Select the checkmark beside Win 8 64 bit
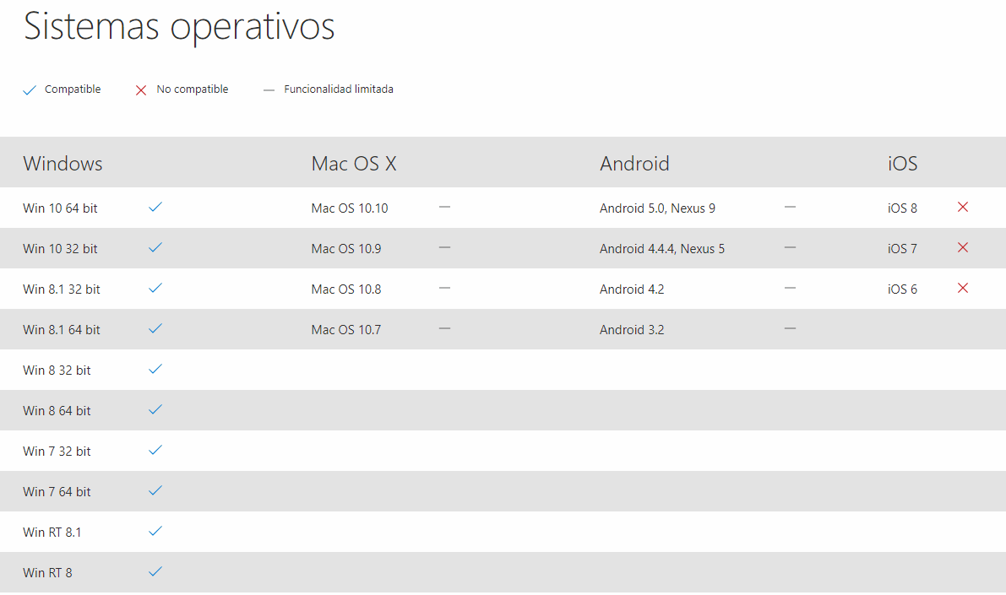The image size is (1006, 595). pos(155,409)
